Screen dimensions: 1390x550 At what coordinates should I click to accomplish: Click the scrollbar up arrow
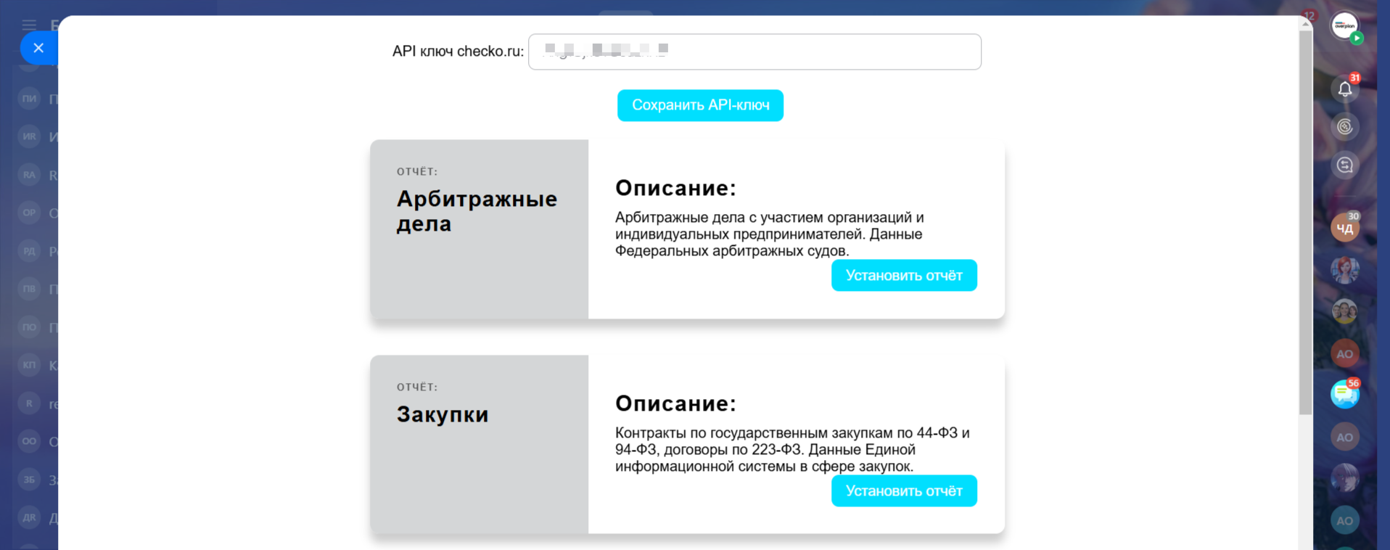1305,24
